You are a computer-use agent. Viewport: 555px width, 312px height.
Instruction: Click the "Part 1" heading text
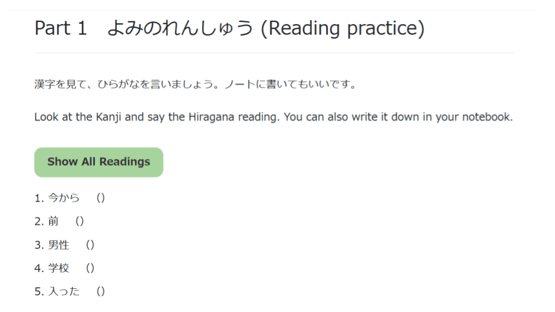point(61,28)
